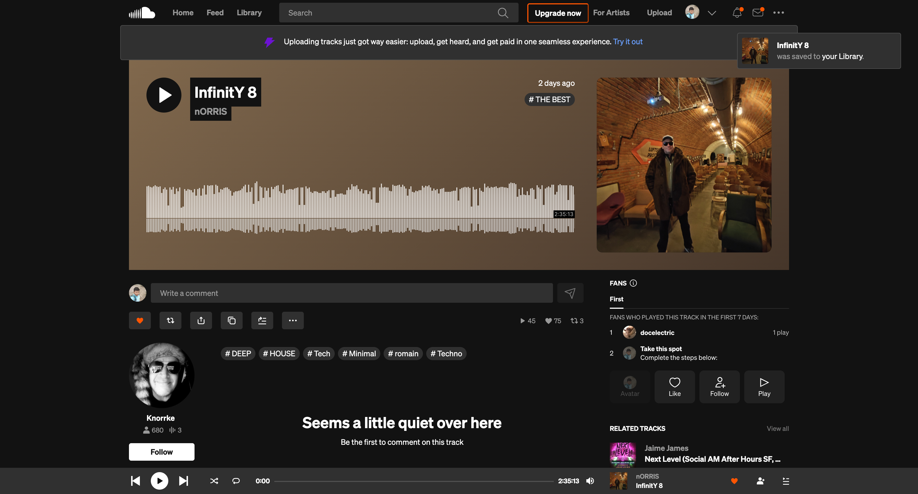Open your Library link in saved notification
The width and height of the screenshot is (918, 494).
842,56
